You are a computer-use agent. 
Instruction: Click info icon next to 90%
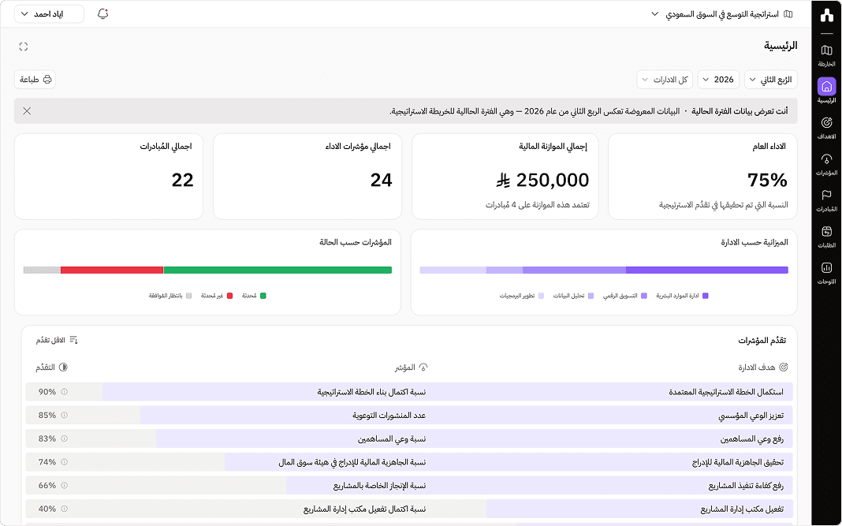(x=65, y=392)
